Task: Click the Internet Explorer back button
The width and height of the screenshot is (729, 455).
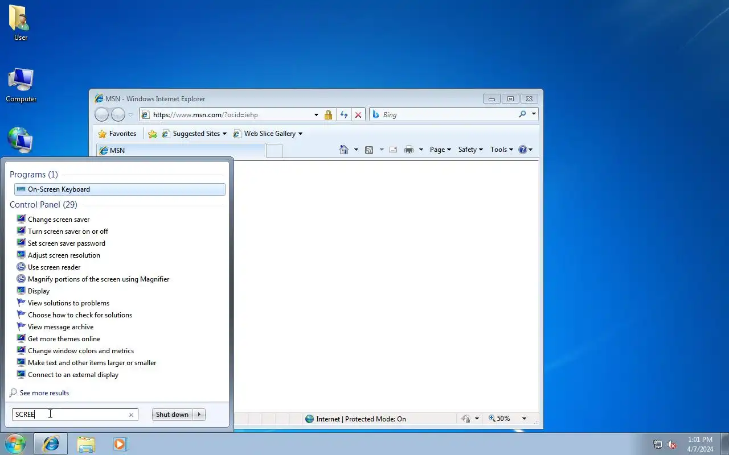Action: coord(101,115)
